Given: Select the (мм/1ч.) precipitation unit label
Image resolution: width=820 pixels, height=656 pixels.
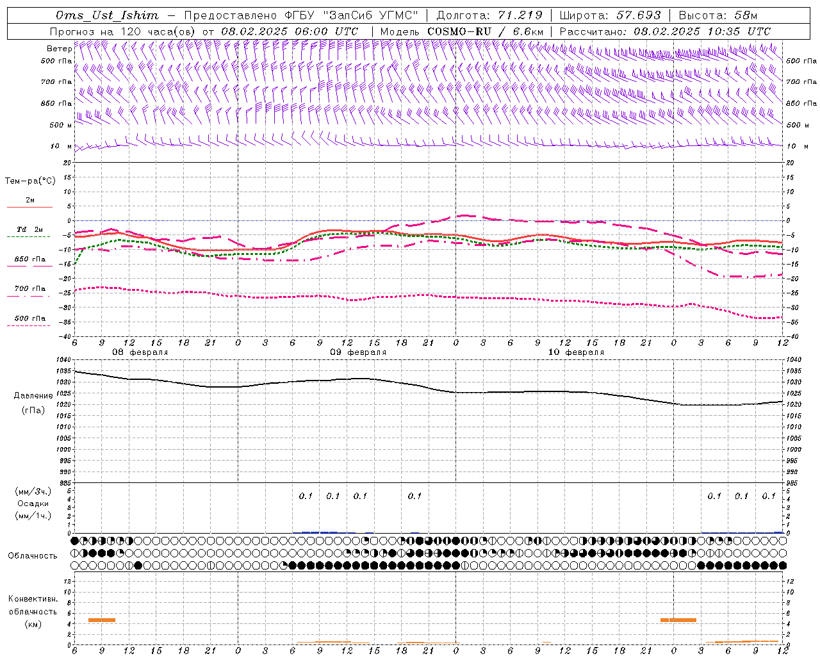Looking at the screenshot, I should tap(33, 516).
